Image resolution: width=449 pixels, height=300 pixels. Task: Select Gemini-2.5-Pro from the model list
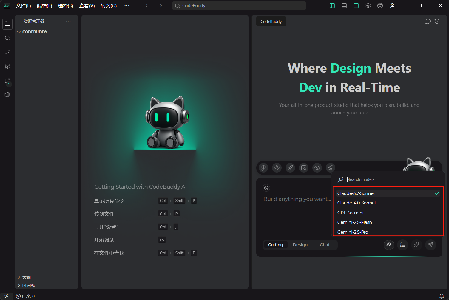coord(353,232)
